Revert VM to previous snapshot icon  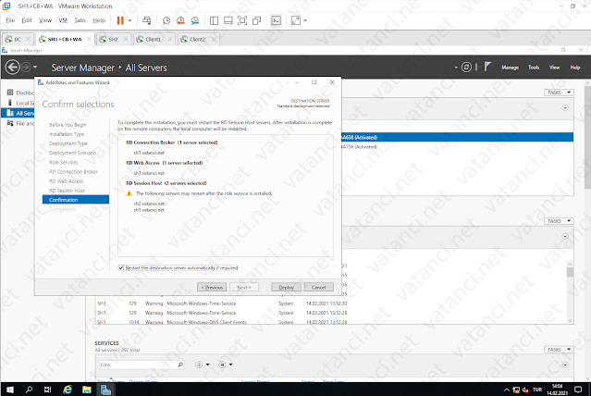[180, 20]
